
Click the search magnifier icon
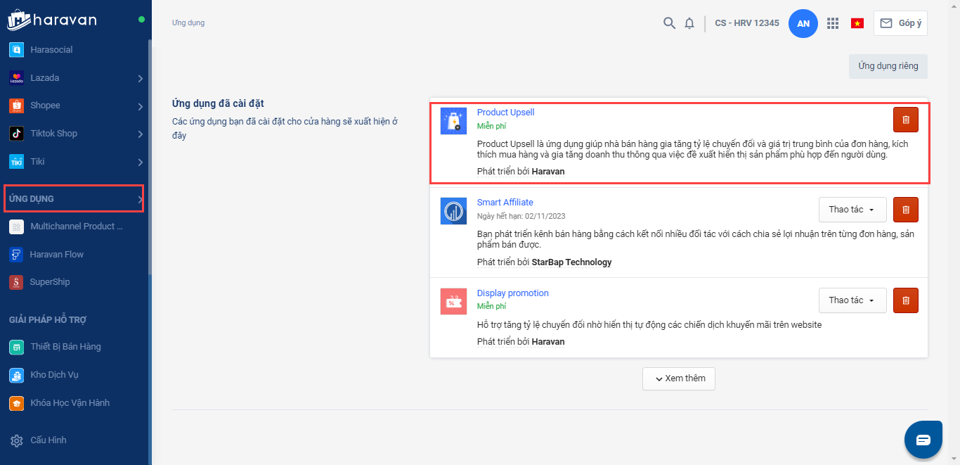[669, 23]
